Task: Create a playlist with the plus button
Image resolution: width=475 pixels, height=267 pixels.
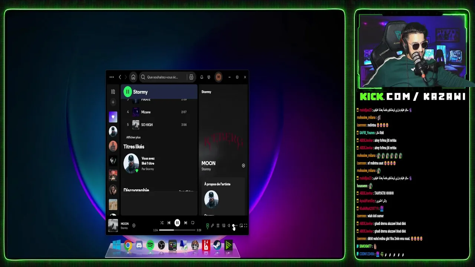Action: (113, 102)
